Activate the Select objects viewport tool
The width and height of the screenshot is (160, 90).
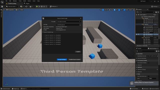[x=101, y=10]
